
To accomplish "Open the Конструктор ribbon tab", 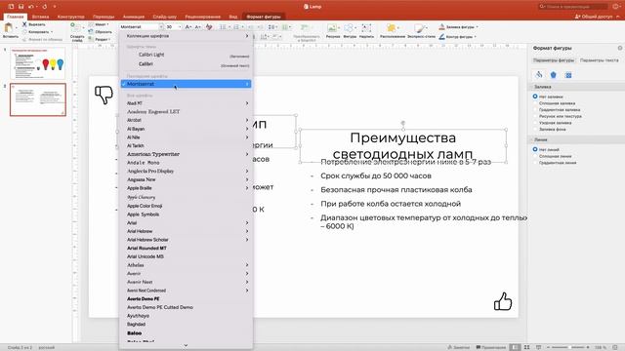I will click(x=71, y=17).
